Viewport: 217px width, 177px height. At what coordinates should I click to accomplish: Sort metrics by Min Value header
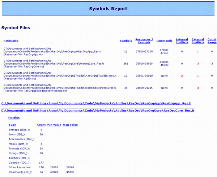pyautogui.click(x=54, y=125)
